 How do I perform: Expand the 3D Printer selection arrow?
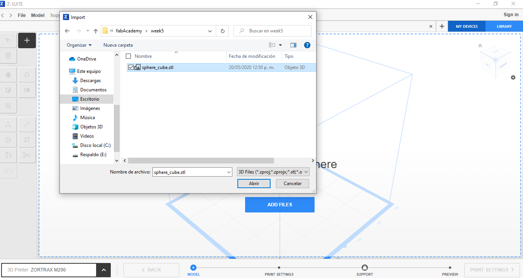(x=103, y=270)
